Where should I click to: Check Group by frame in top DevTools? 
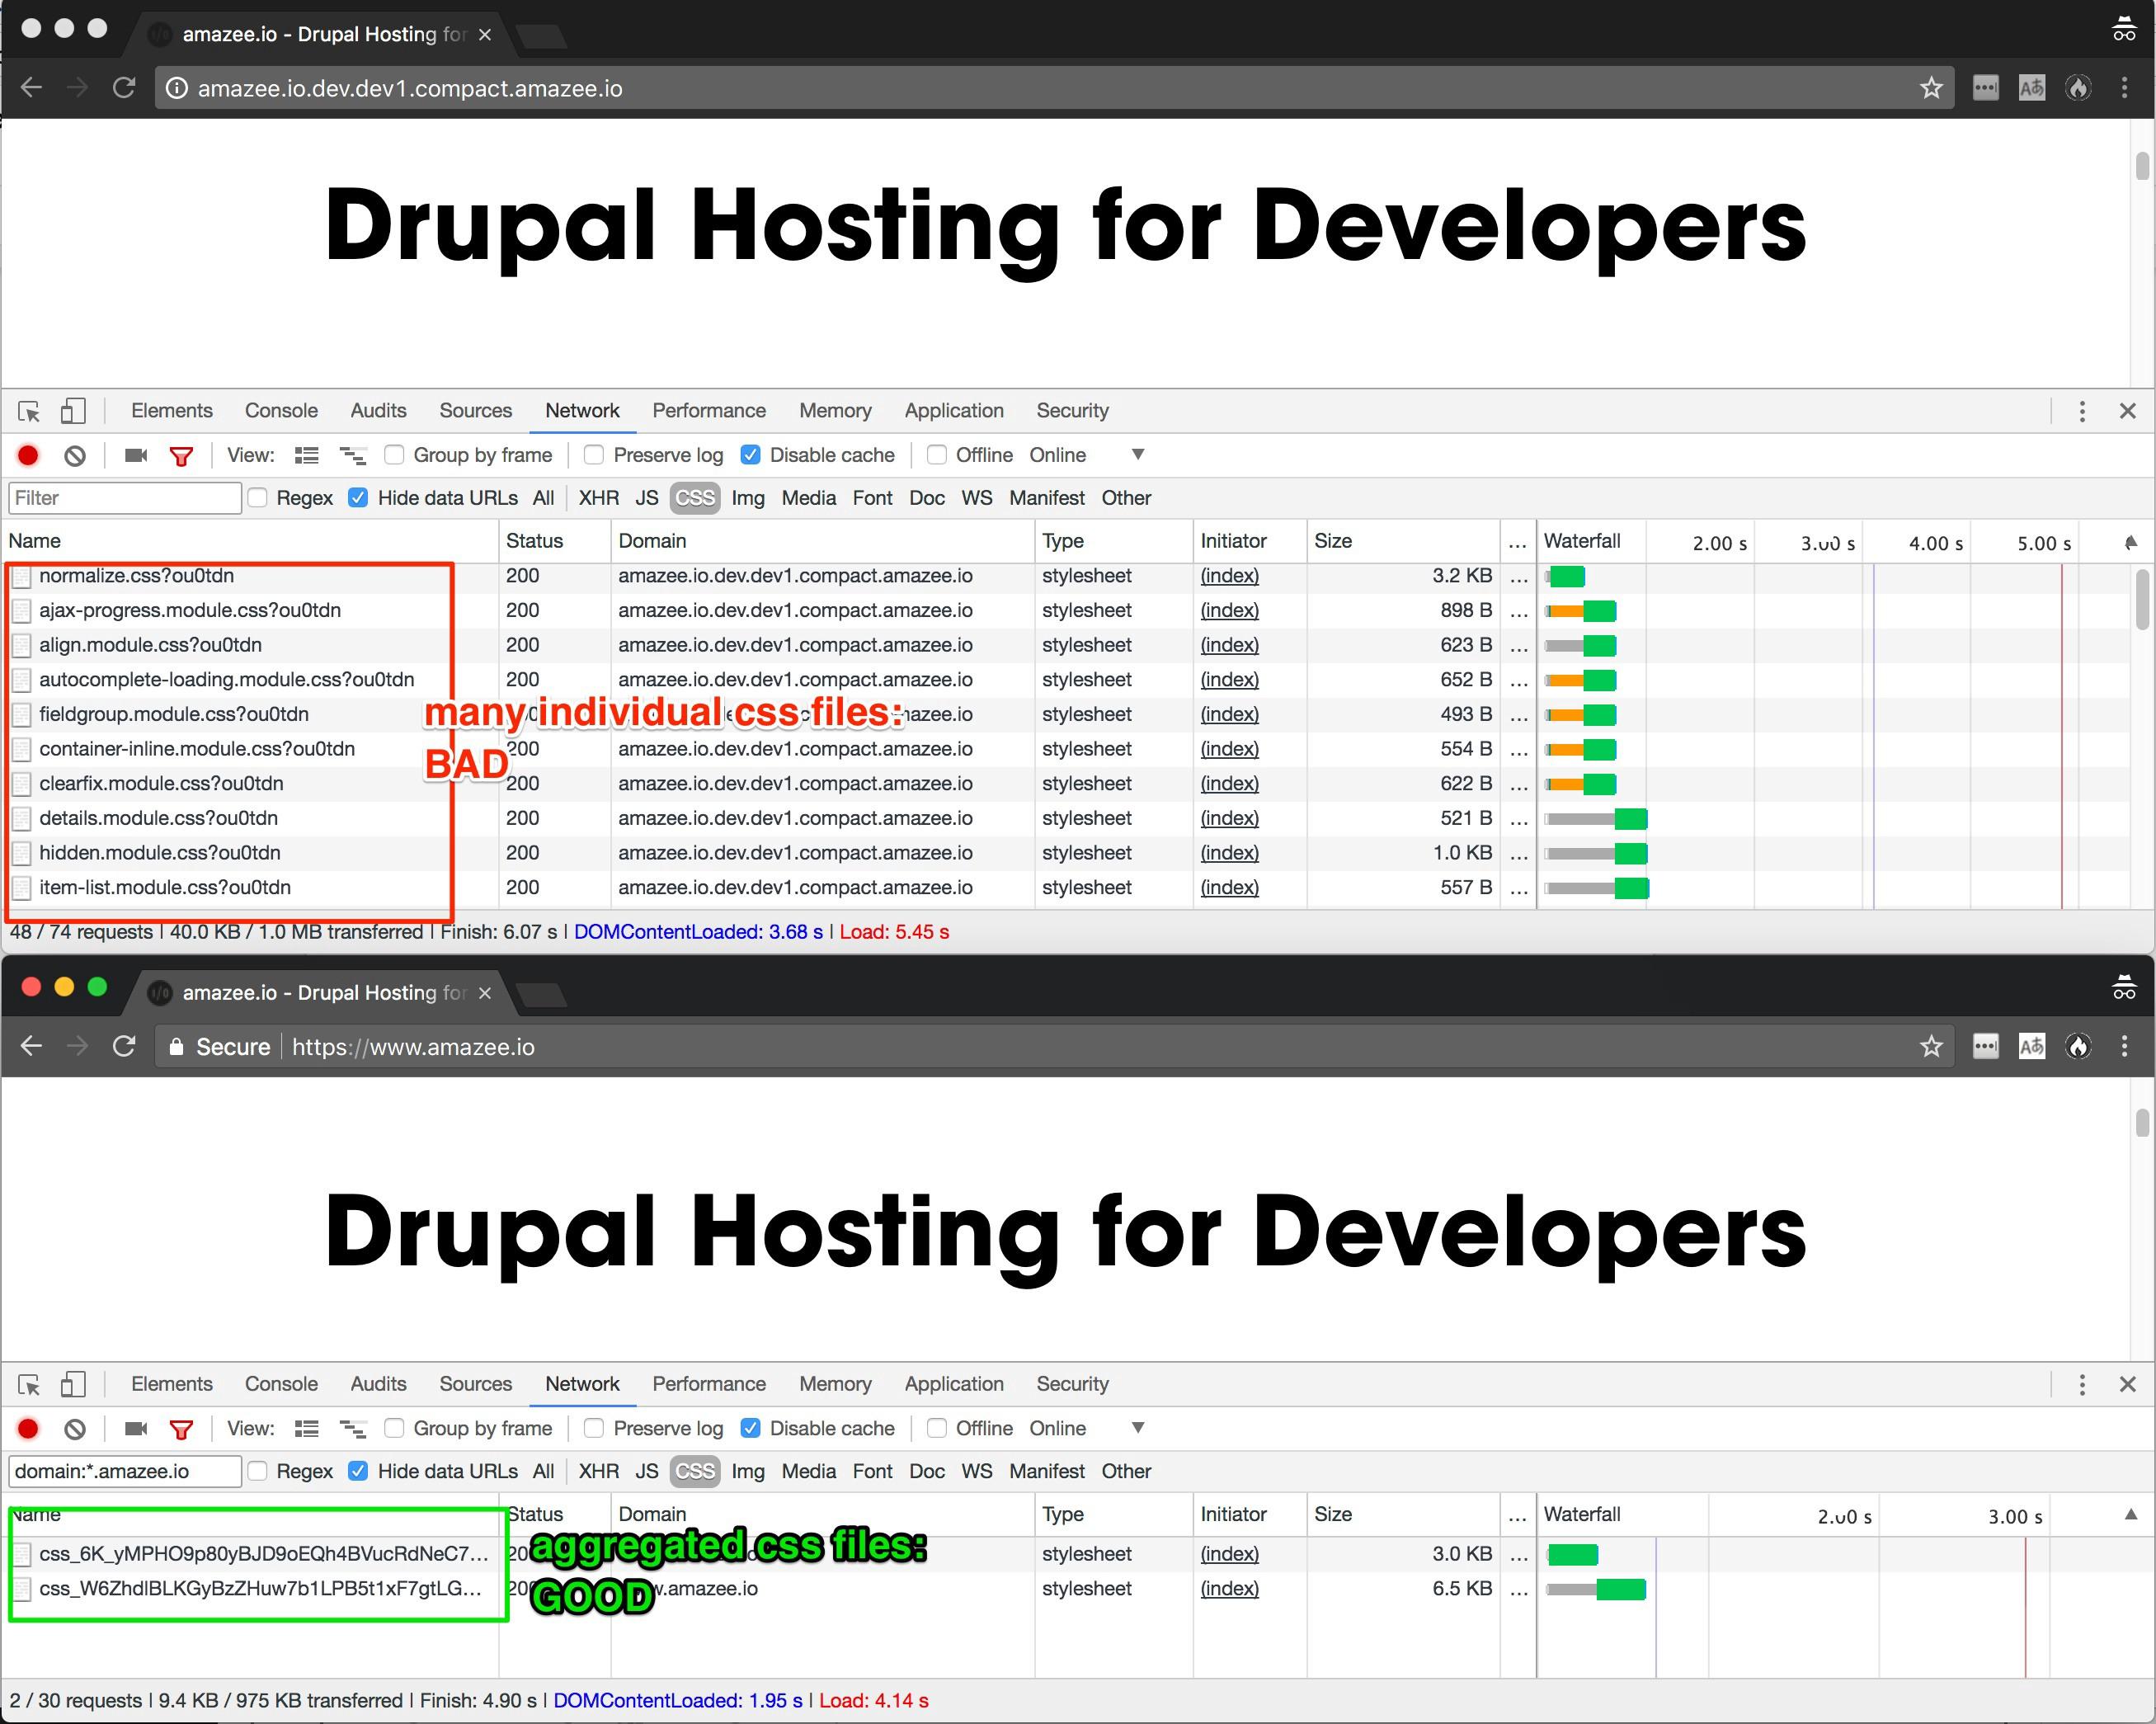coord(395,455)
